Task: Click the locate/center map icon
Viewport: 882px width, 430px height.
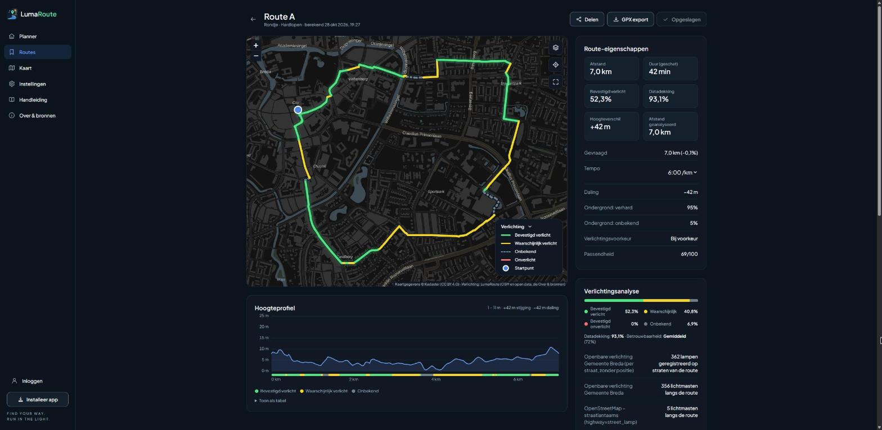Action: [x=556, y=65]
